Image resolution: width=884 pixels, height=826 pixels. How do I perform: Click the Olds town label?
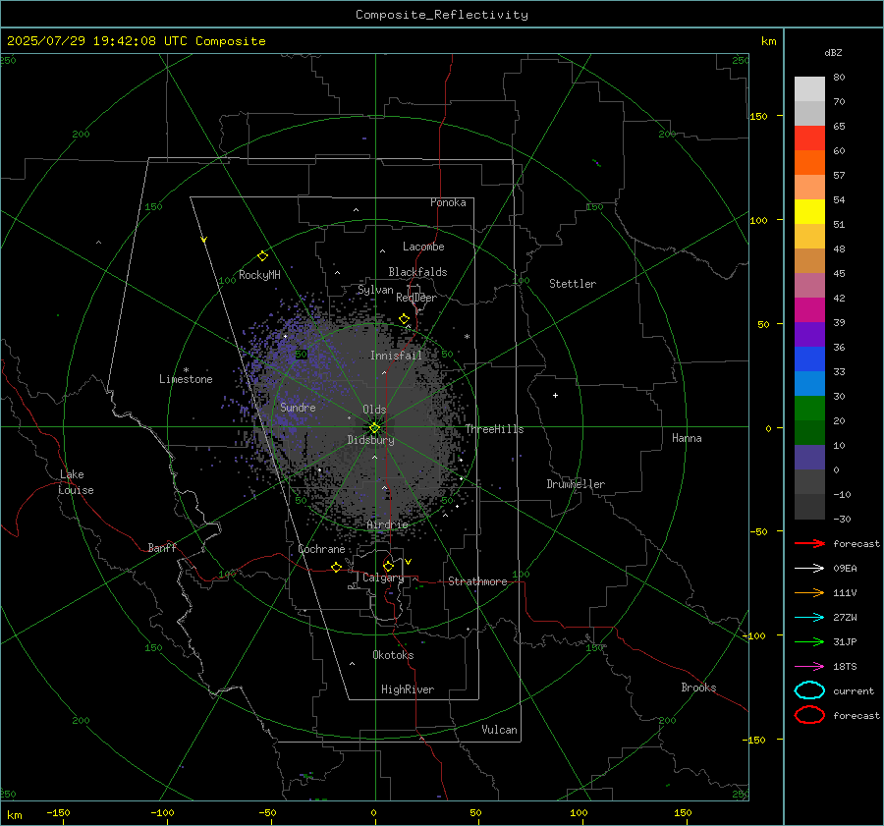pyautogui.click(x=374, y=410)
